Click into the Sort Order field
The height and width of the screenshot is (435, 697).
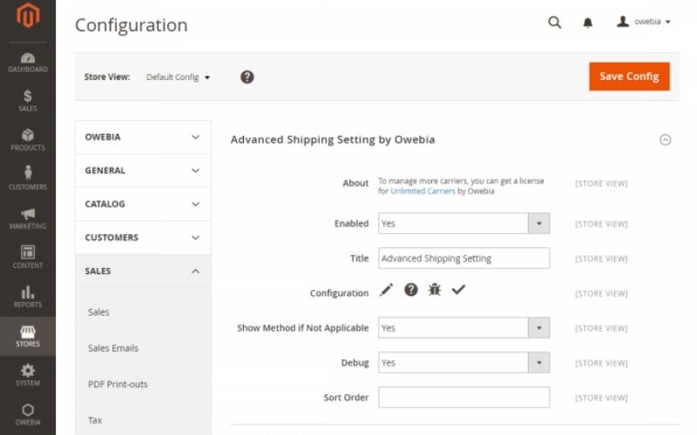464,398
